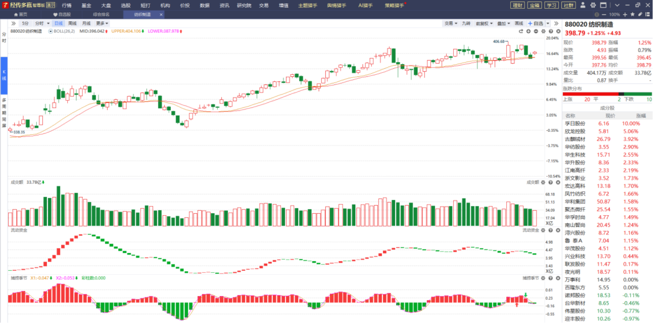The image size is (653, 323).
Task: Click the star favorite icon beside zoom
Action: (x=632, y=14)
